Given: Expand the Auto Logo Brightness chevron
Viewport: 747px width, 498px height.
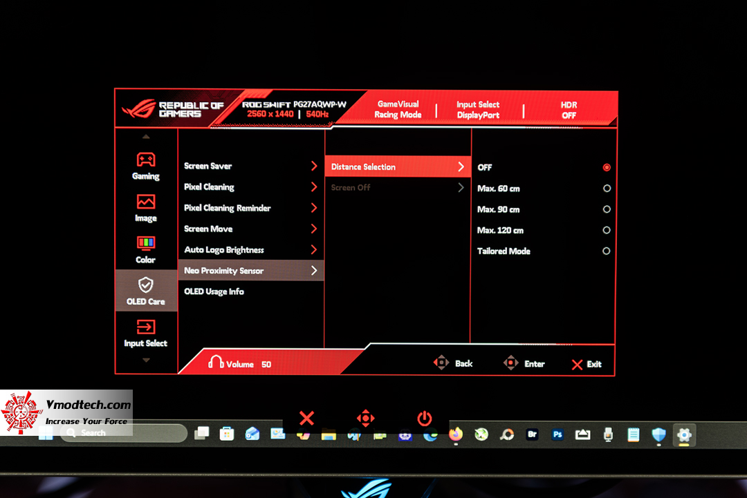Looking at the screenshot, I should pos(314,250).
